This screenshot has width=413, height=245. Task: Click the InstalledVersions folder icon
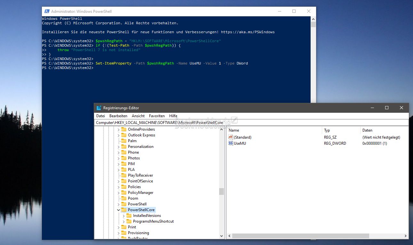[x=129, y=216]
